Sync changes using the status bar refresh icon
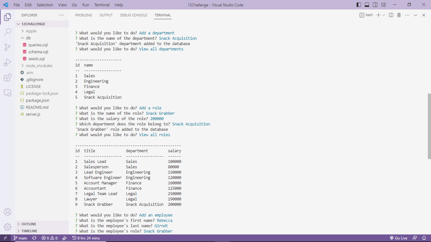Screen dimensions: 431x242 34,238
